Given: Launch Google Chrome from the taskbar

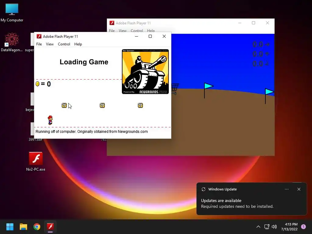Looking at the screenshot, I should pos(37,227).
